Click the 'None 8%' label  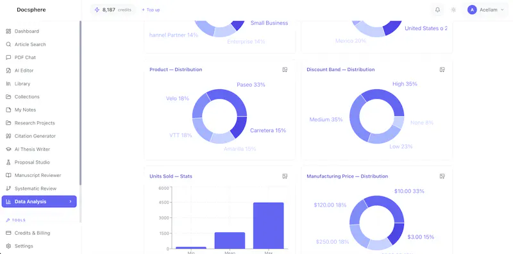pos(422,123)
